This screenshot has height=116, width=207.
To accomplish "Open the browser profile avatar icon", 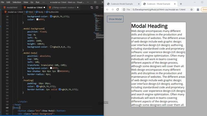I will tap(198, 9).
